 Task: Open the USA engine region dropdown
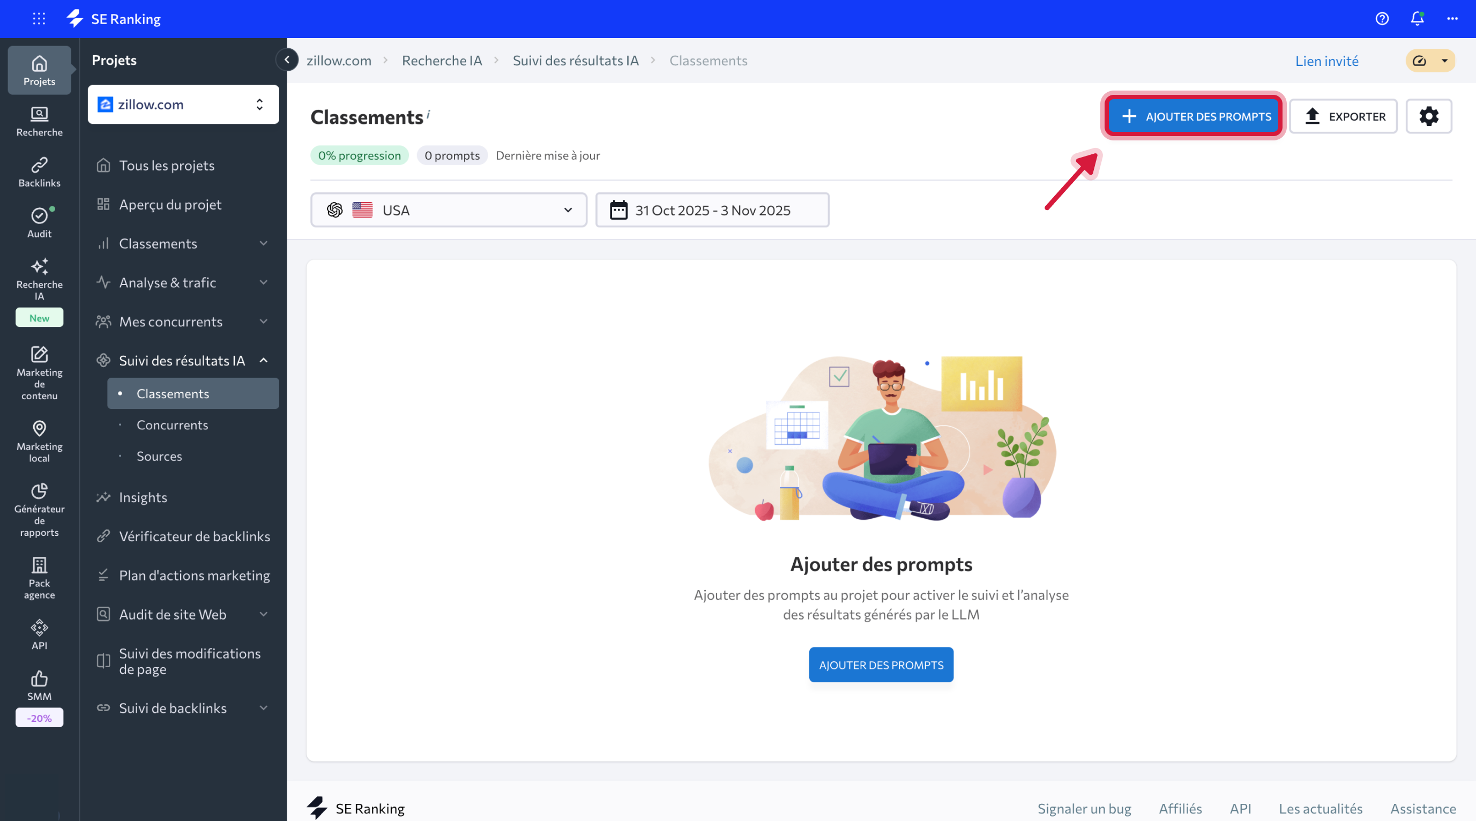click(448, 210)
